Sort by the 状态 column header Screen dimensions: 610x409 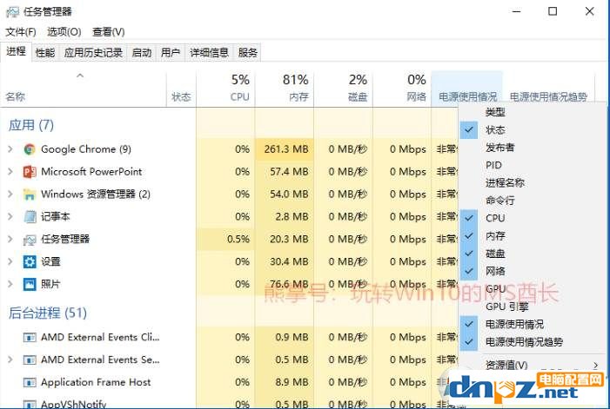coord(181,89)
